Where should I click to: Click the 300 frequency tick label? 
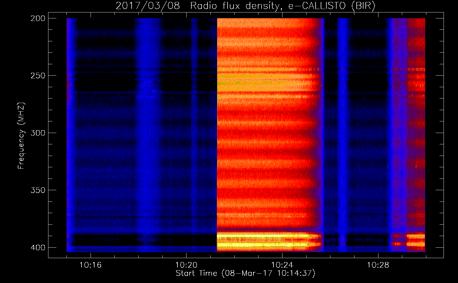point(38,133)
